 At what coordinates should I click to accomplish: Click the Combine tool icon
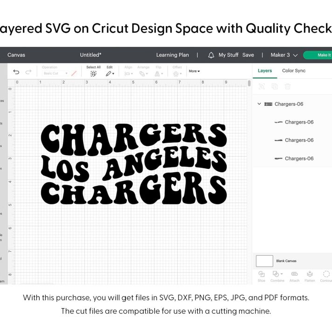pos(276,274)
